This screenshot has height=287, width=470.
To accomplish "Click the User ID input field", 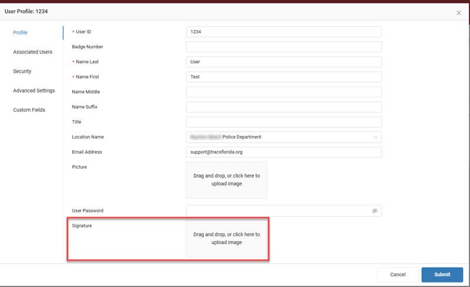I will [x=284, y=32].
